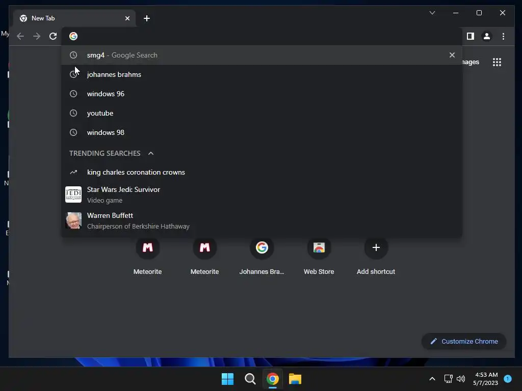This screenshot has height=391, width=522.
Task: Click the network tray icon
Action: (448, 379)
